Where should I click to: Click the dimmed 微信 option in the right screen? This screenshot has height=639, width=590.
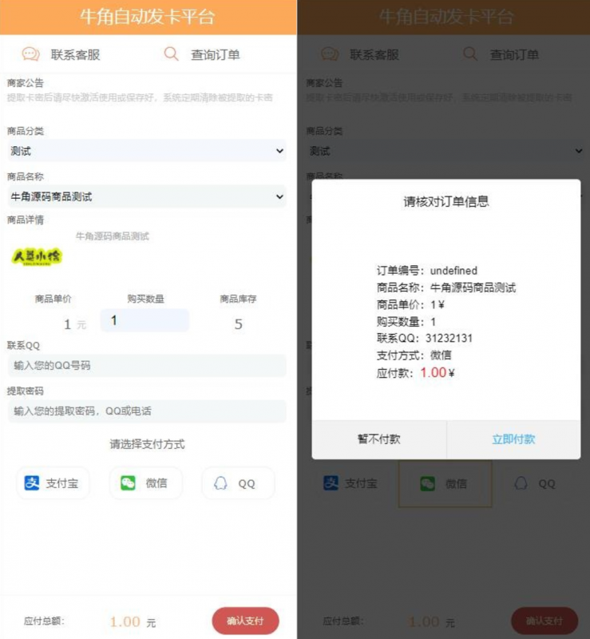pos(445,484)
